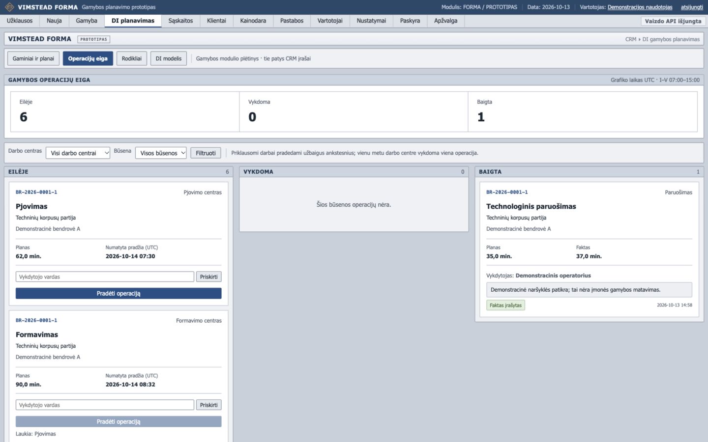708x442 pixels.
Task: Click the Technologinis paruošimas card title
Action: pos(531,206)
